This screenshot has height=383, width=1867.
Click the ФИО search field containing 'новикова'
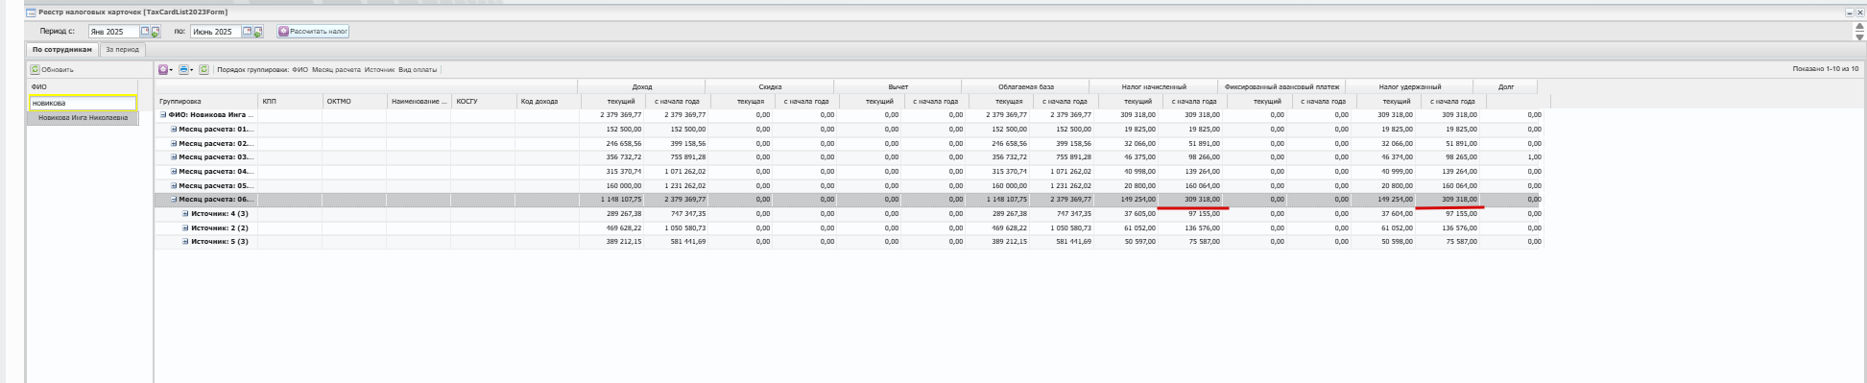click(83, 103)
